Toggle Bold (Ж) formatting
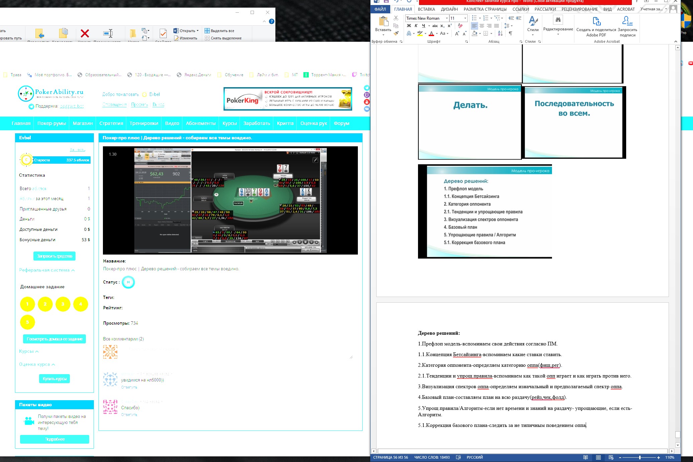This screenshot has width=693, height=462. tap(409, 26)
